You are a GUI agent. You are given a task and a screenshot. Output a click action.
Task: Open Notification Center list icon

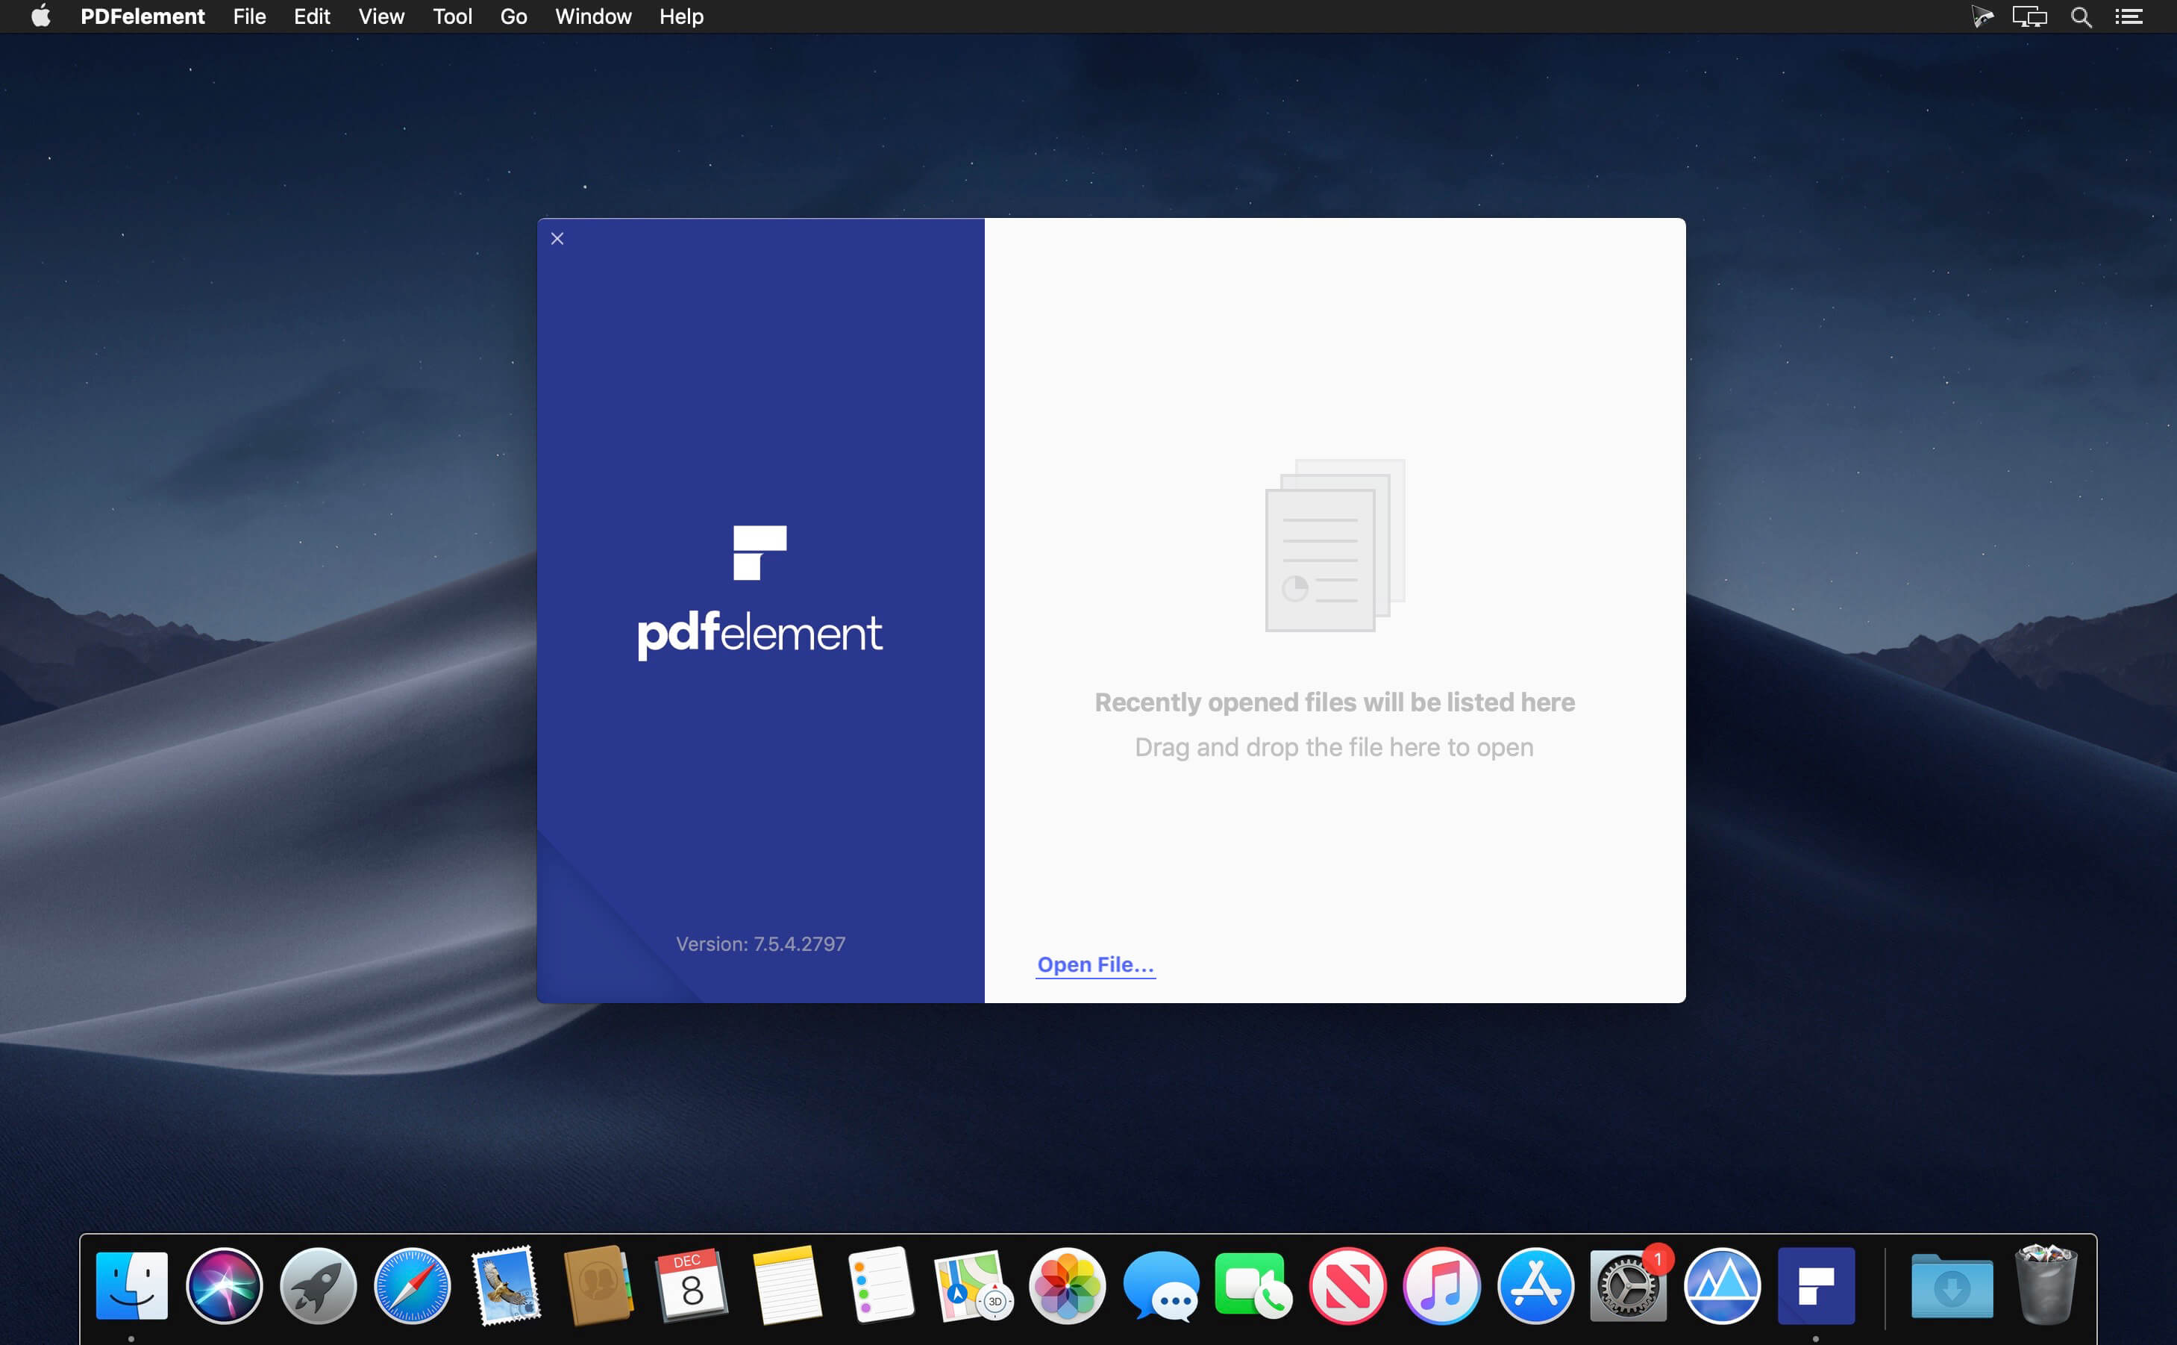(x=2129, y=17)
